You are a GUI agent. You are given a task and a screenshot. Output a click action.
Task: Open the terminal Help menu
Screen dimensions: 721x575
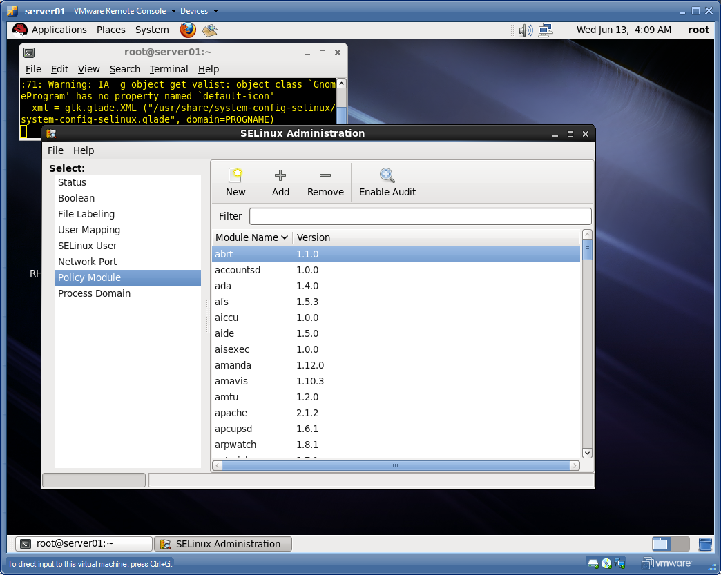pos(209,70)
